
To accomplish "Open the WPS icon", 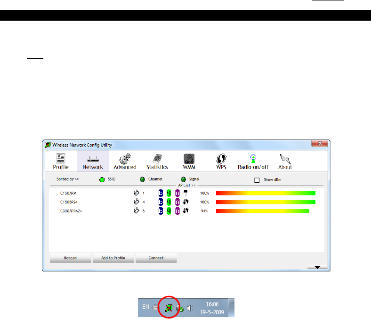I will 221,159.
